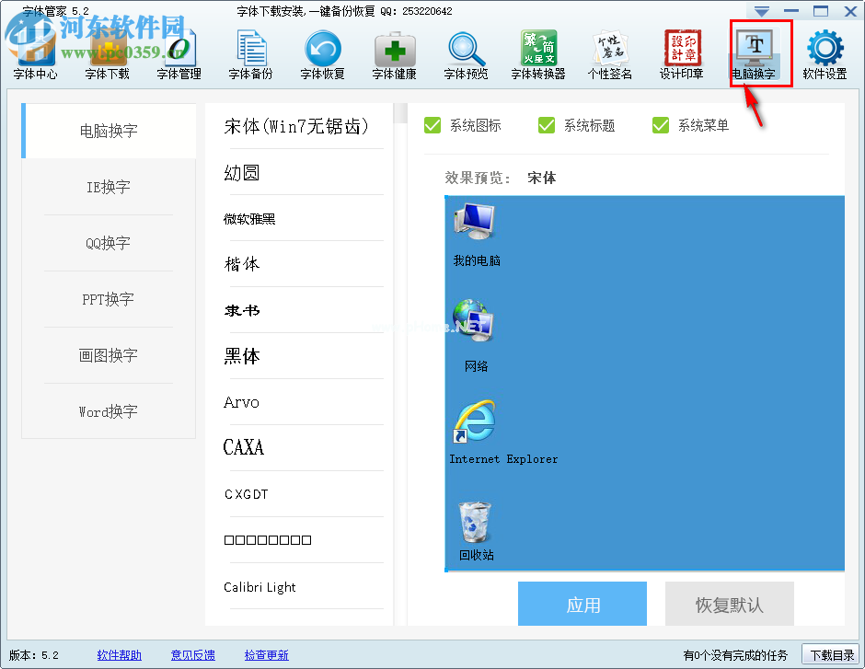The width and height of the screenshot is (865, 669).
Task: Launch the 设计印章 stamp designer
Action: pos(682,53)
